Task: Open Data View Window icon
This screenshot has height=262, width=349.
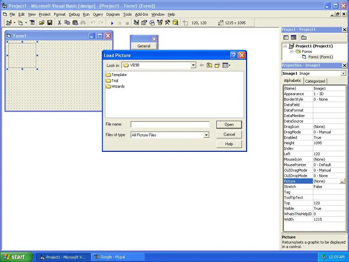Action: [x=176, y=23]
